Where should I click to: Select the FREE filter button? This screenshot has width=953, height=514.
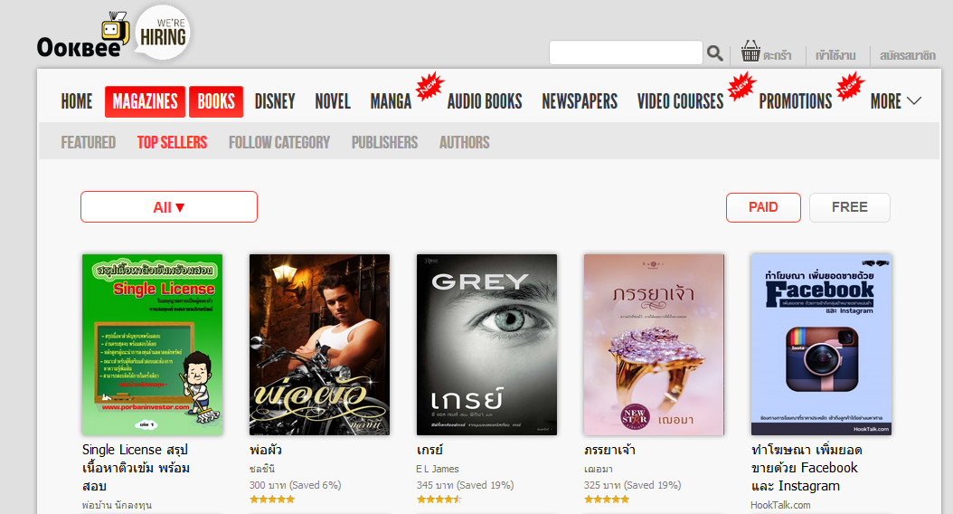850,207
